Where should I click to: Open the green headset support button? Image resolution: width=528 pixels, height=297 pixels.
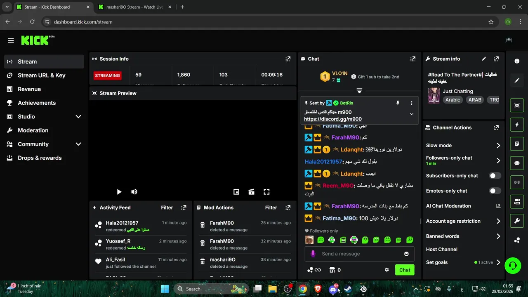click(513, 265)
